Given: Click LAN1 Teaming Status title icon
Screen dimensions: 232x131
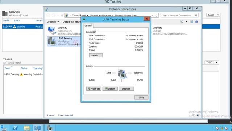Looking at the screenshot, I should [x=84, y=19].
